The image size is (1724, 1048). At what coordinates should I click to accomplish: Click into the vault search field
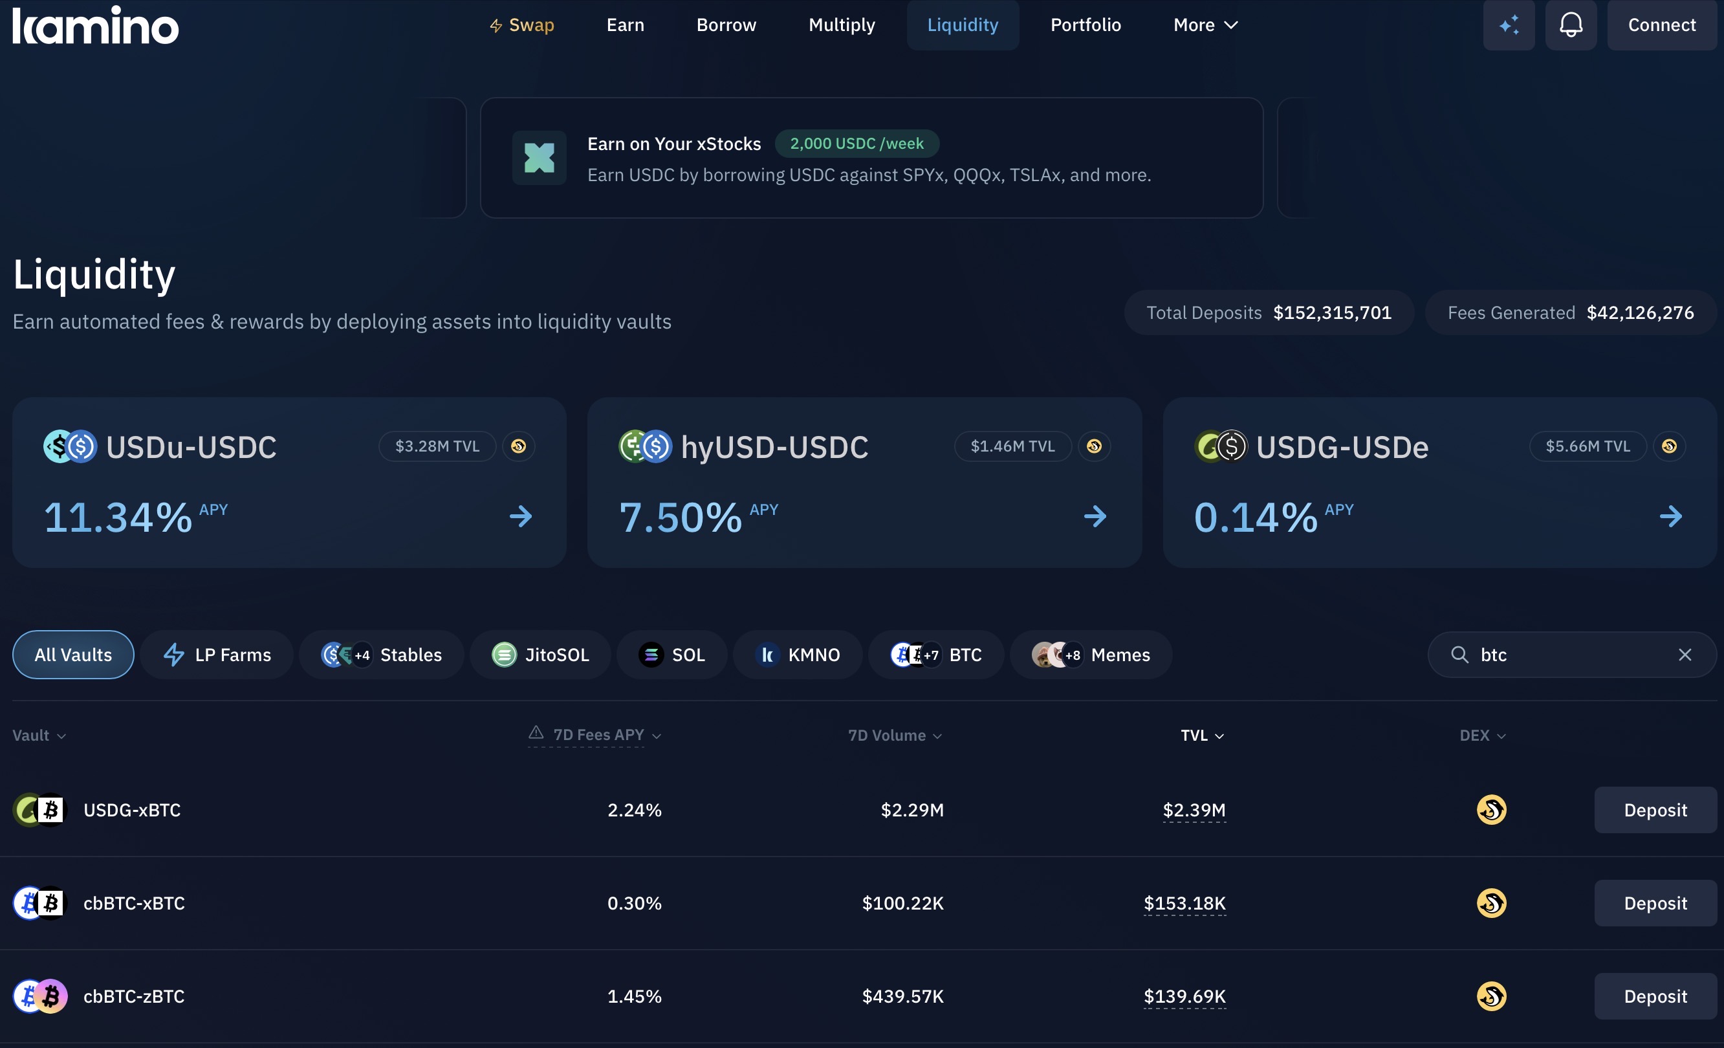pos(1571,655)
